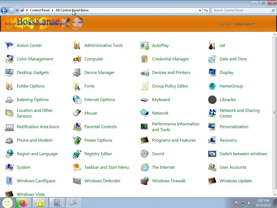
Task: Open the User Accounts icon
Action: 212,167
